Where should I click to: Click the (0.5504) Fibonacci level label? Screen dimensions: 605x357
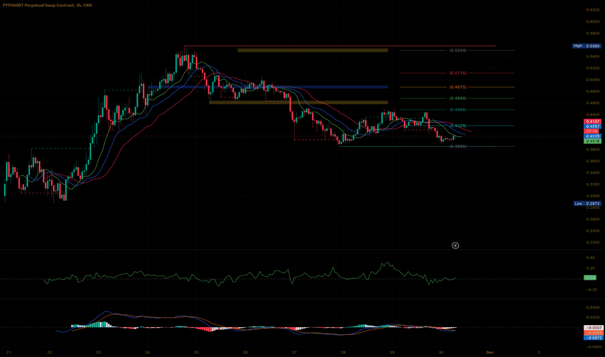[x=458, y=51]
